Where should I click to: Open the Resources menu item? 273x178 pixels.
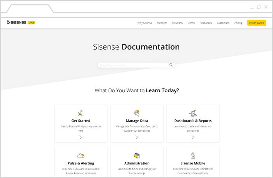pyautogui.click(x=206, y=23)
